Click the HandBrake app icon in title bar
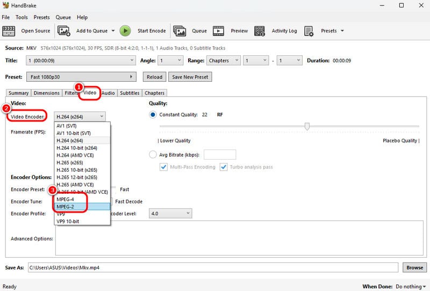This screenshot has height=291, width=430. 5,5
